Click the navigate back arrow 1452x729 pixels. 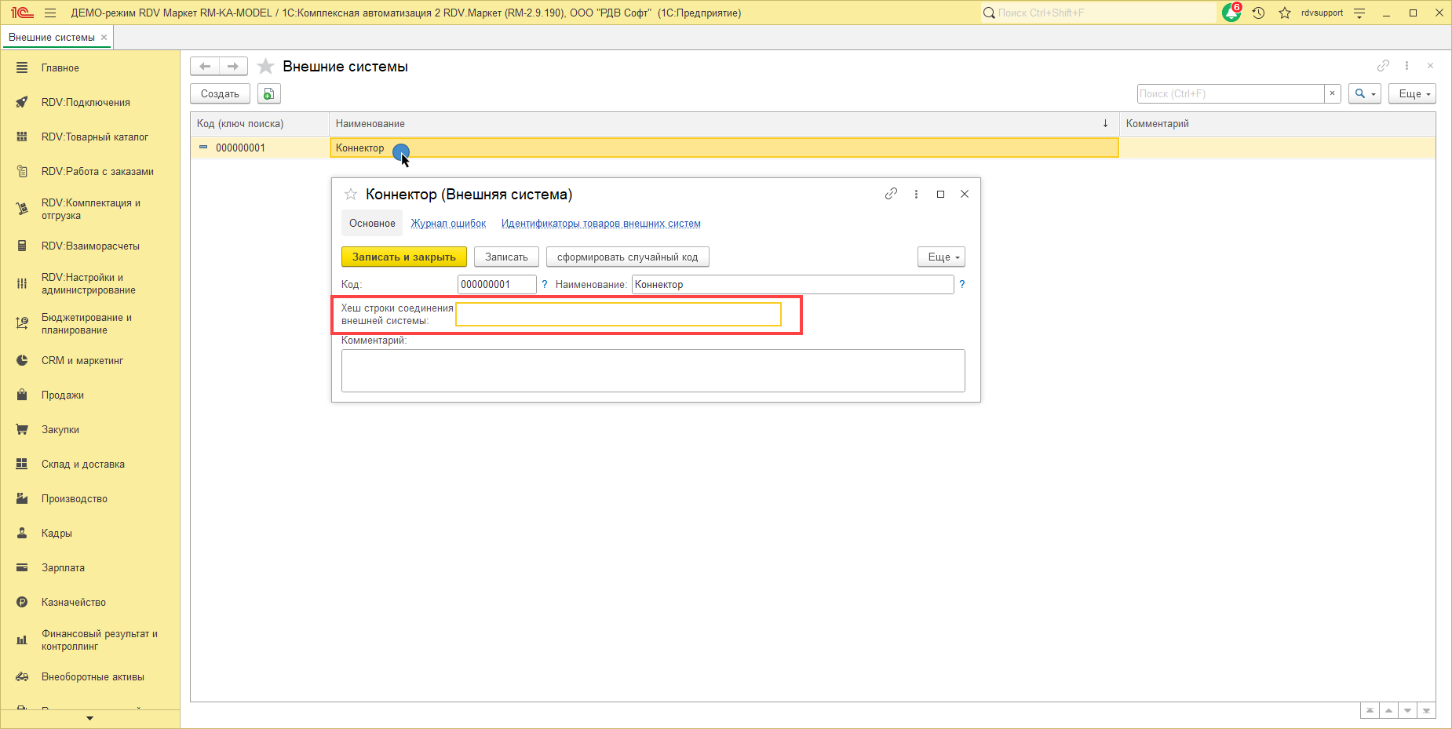pyautogui.click(x=205, y=67)
